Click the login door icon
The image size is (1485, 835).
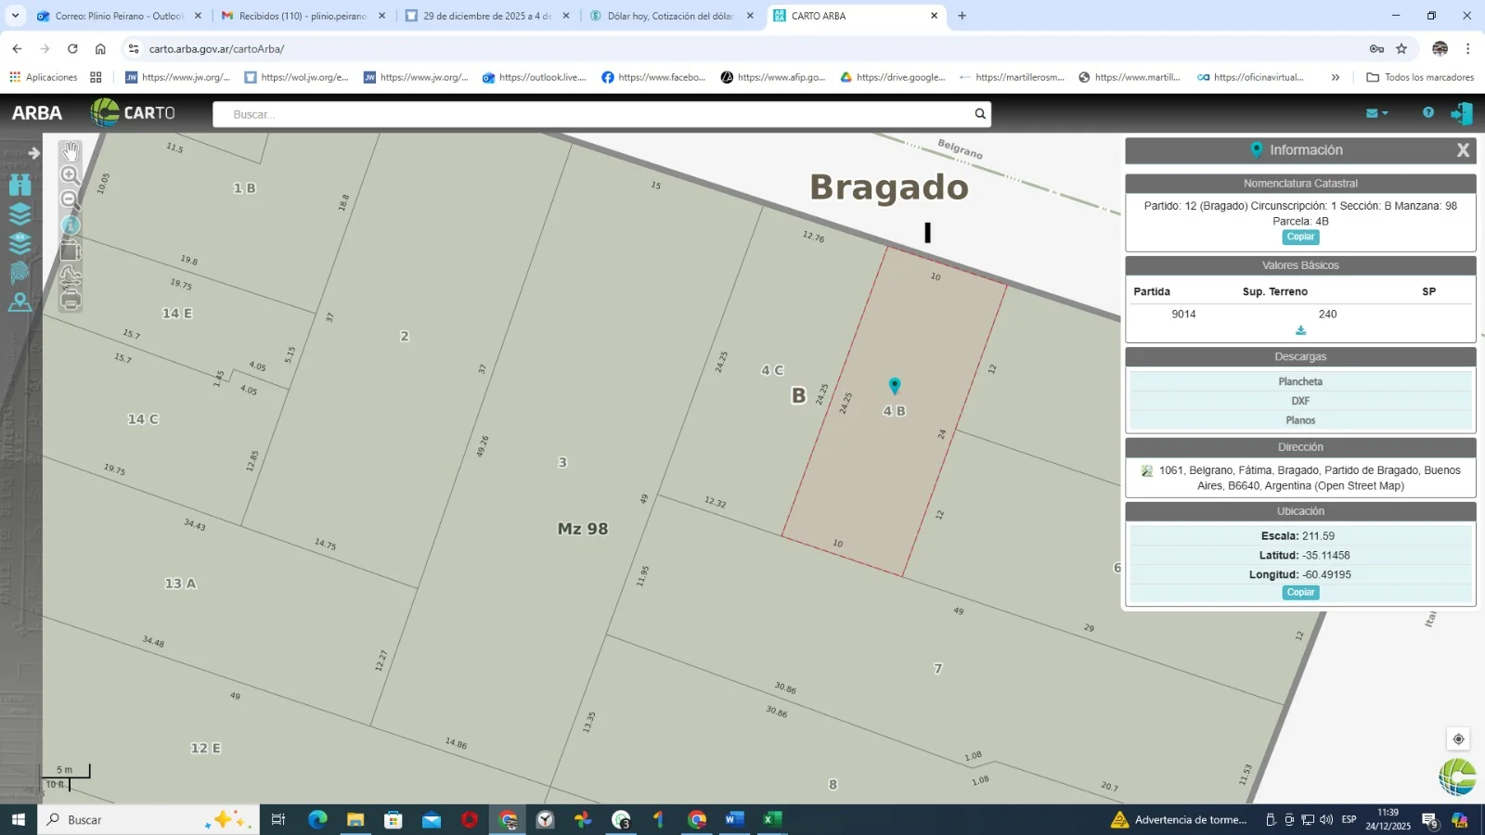click(x=1461, y=113)
